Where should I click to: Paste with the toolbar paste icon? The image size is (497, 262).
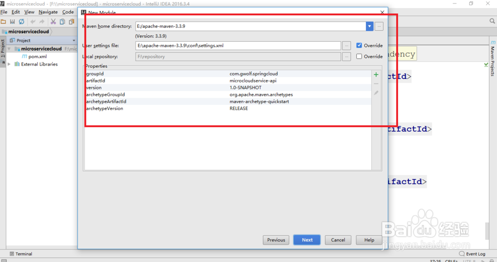(72, 21)
